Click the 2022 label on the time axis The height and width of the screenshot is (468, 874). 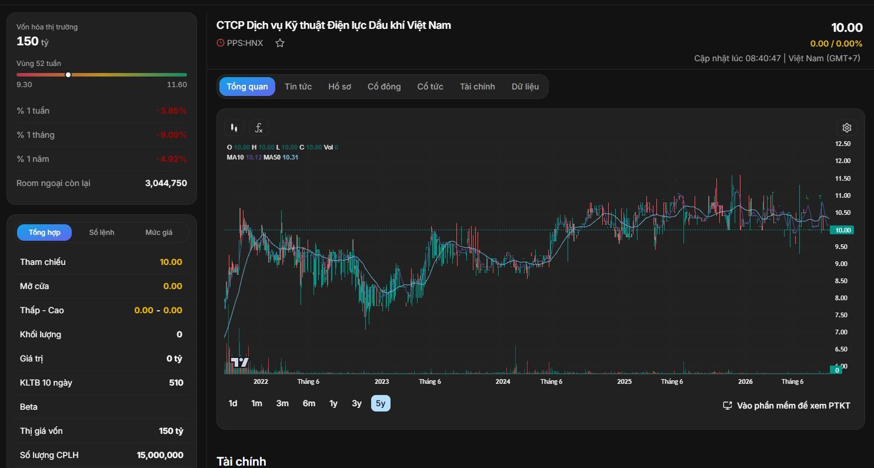(261, 381)
